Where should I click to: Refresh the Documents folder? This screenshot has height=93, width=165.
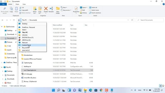tap(132, 20)
